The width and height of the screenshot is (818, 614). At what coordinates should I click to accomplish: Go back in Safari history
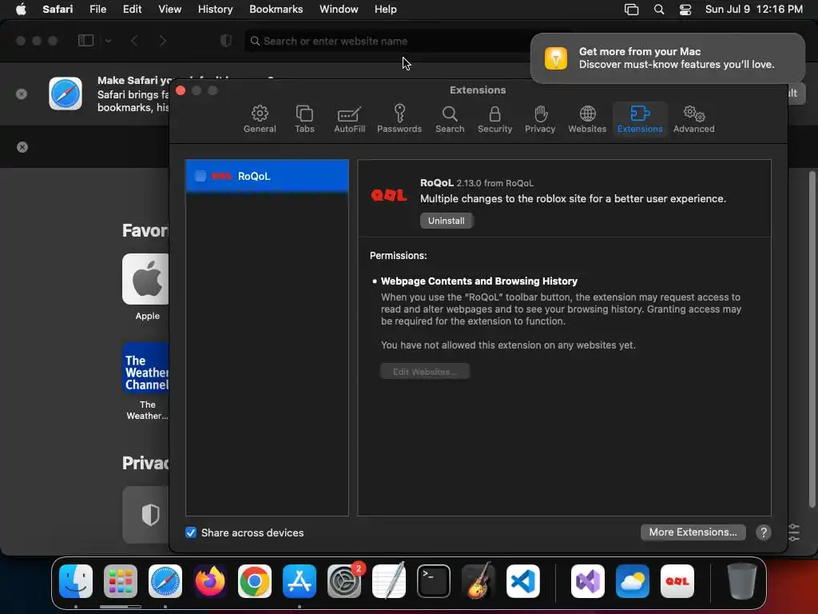tap(134, 41)
